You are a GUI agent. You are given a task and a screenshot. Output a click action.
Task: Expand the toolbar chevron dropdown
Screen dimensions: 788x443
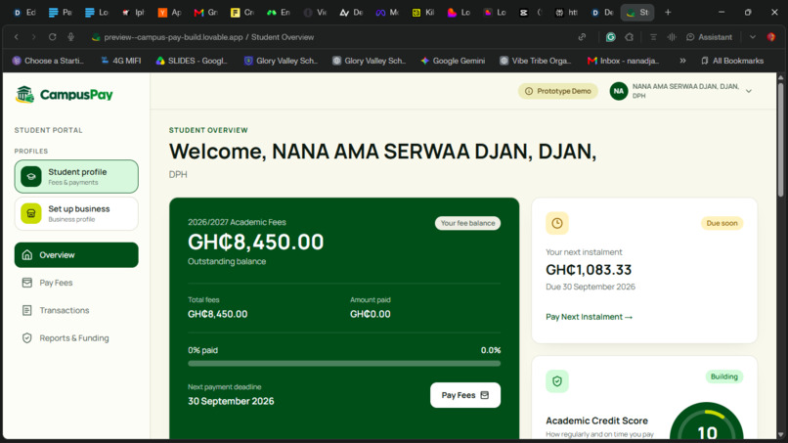pos(753,37)
